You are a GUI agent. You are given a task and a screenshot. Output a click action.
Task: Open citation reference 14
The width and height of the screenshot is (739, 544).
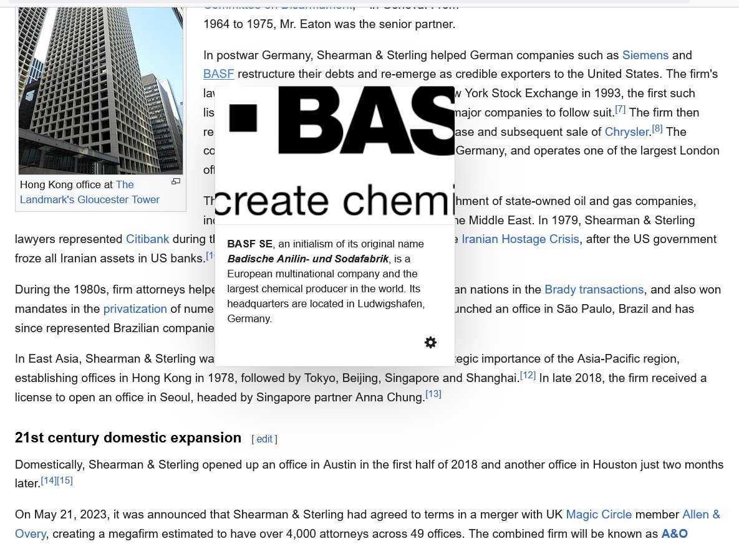49,480
